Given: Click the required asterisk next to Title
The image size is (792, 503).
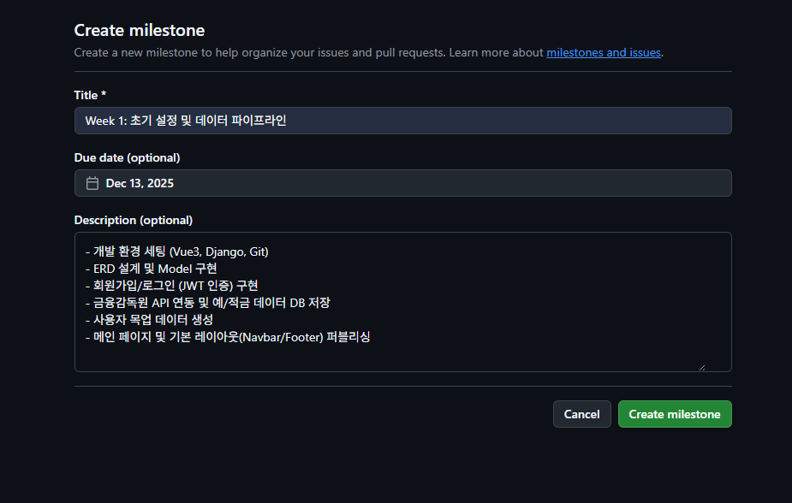Looking at the screenshot, I should pyautogui.click(x=104, y=95).
